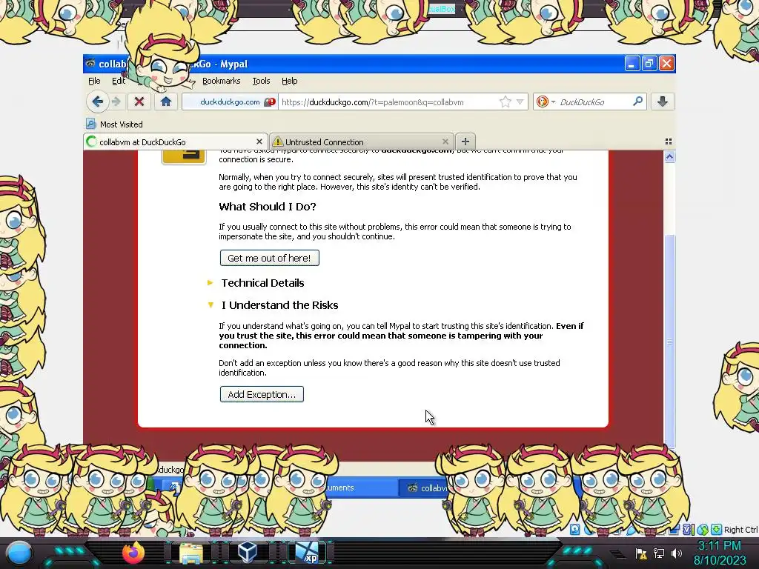Screen dimensions: 759x569
Task: Open the Bookmarks menu
Action: (221, 81)
